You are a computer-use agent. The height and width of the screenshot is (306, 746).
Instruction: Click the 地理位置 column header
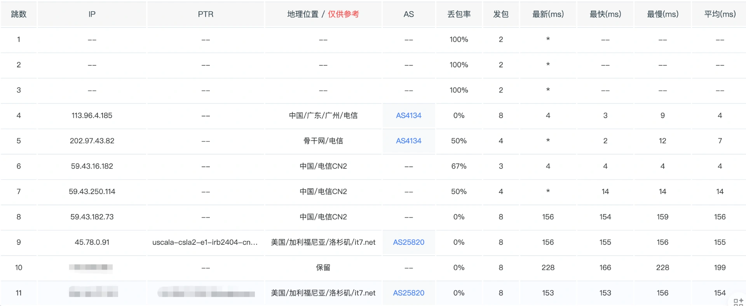point(303,14)
